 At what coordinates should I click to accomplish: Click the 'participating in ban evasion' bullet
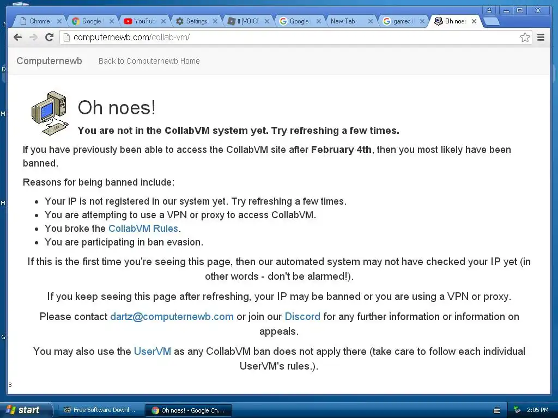[124, 242]
